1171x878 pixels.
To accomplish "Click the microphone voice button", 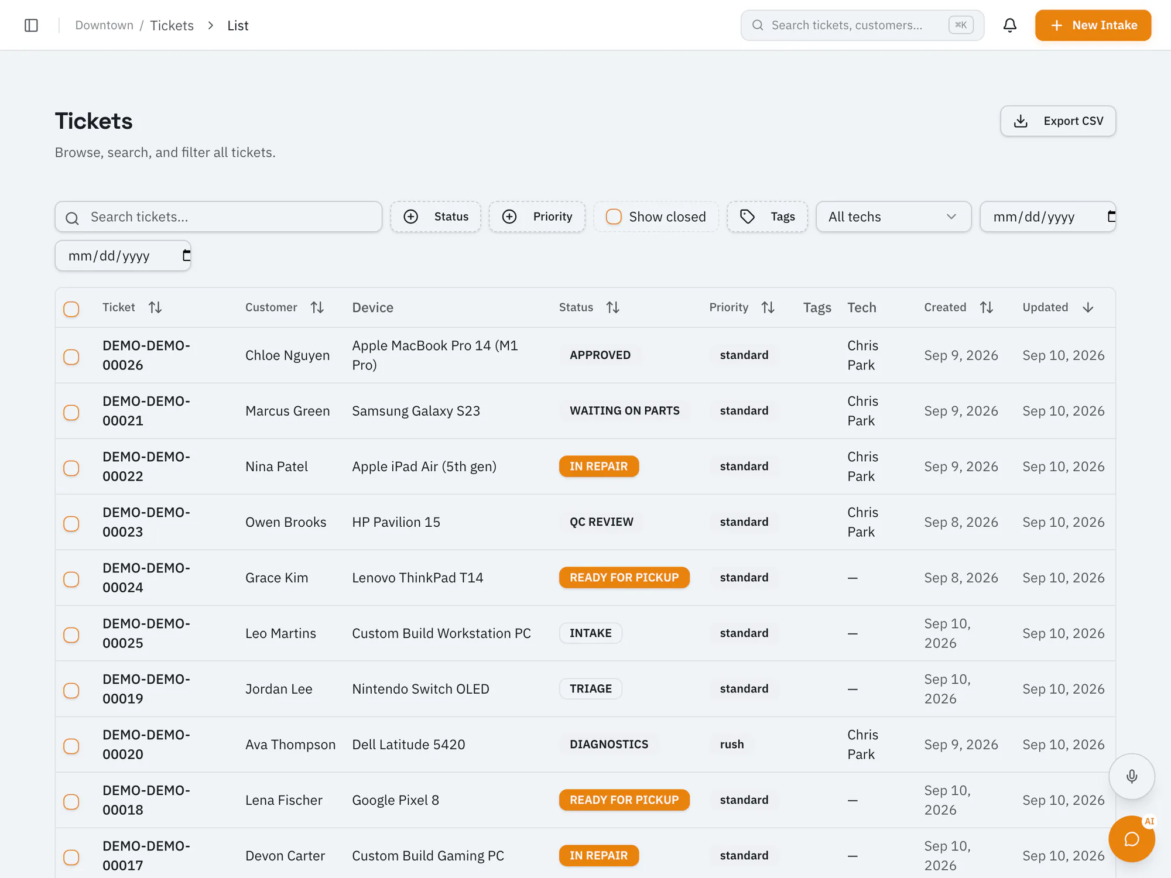I will pos(1132,776).
